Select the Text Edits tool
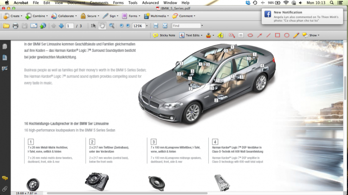This screenshot has width=348, height=195. (x=191, y=35)
